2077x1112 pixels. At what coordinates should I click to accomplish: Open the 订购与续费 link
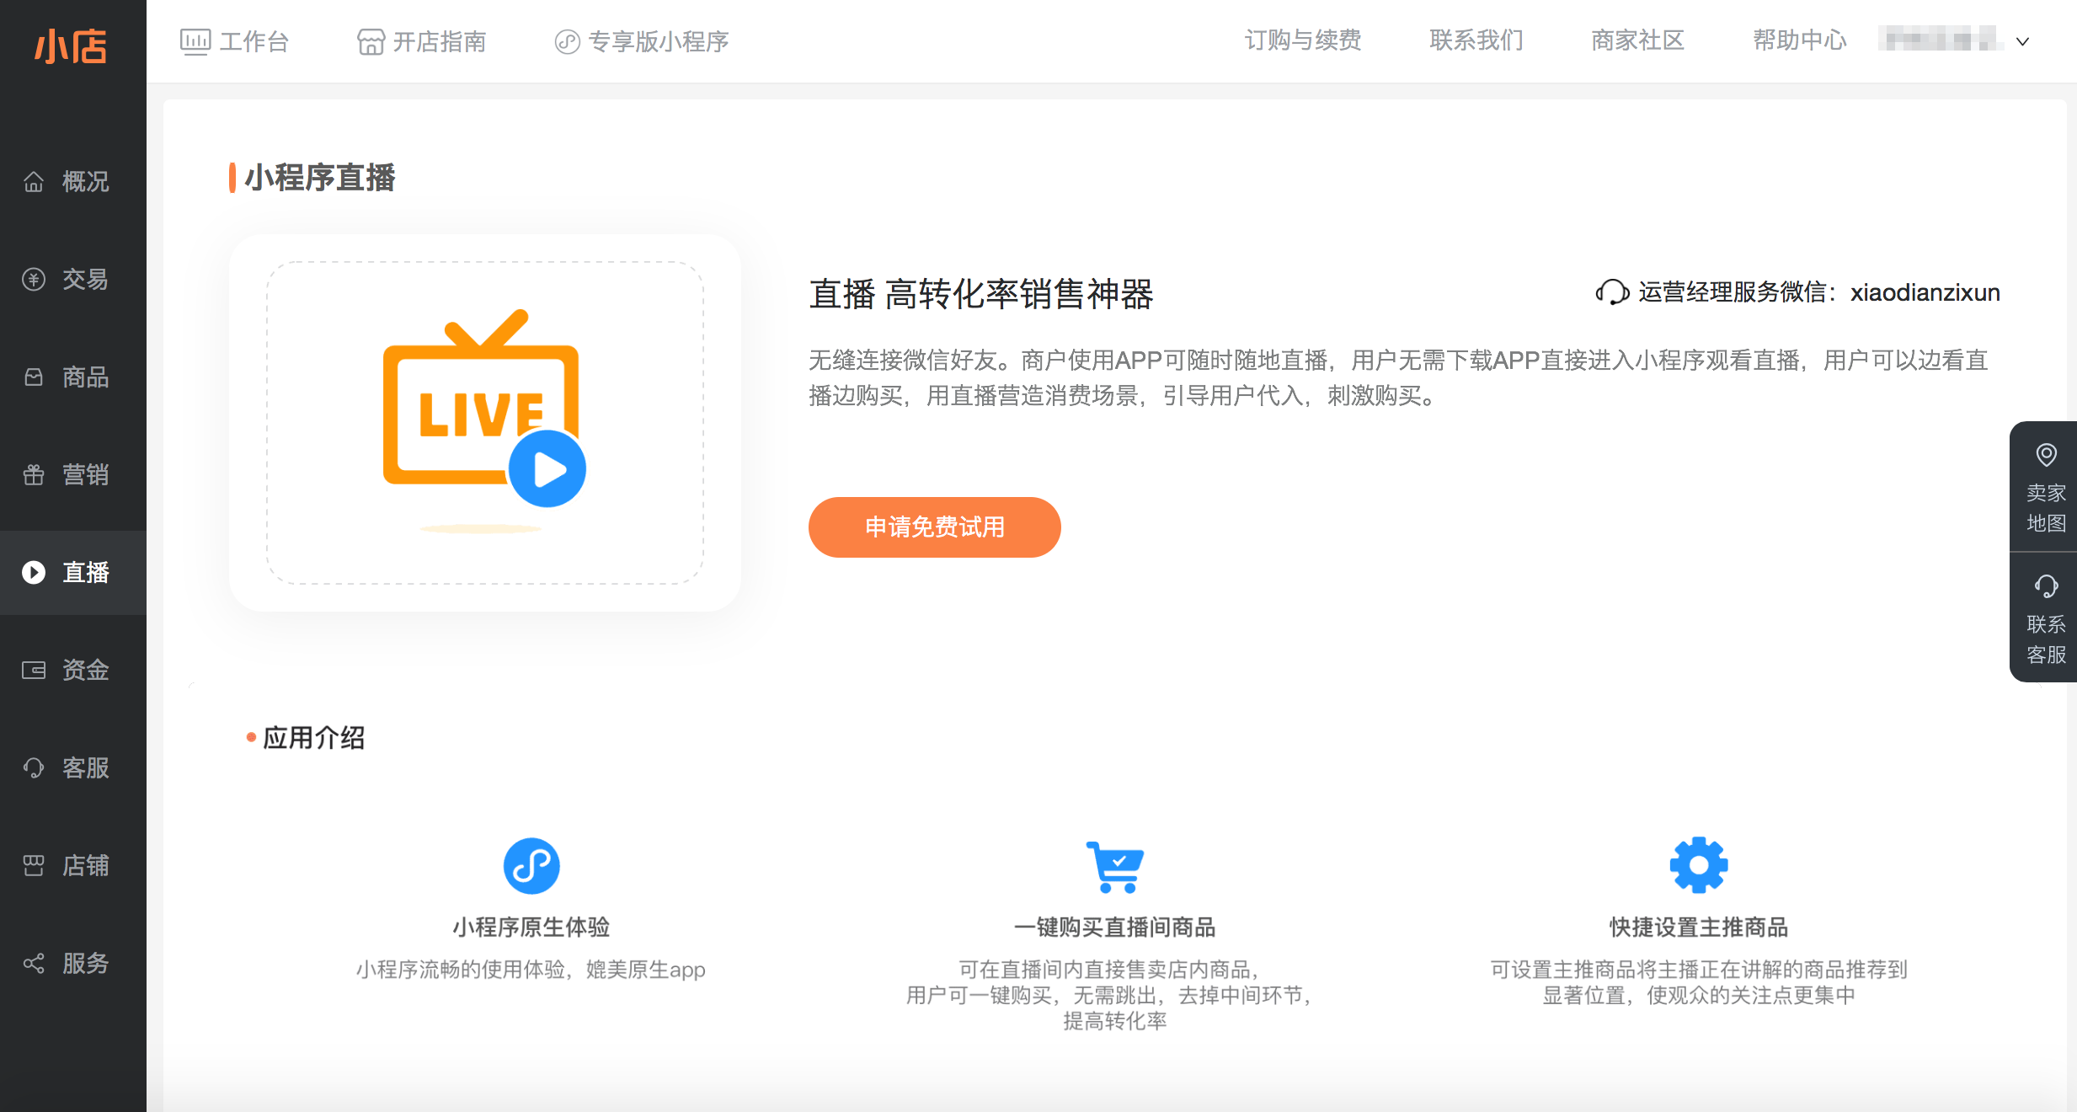(1303, 40)
